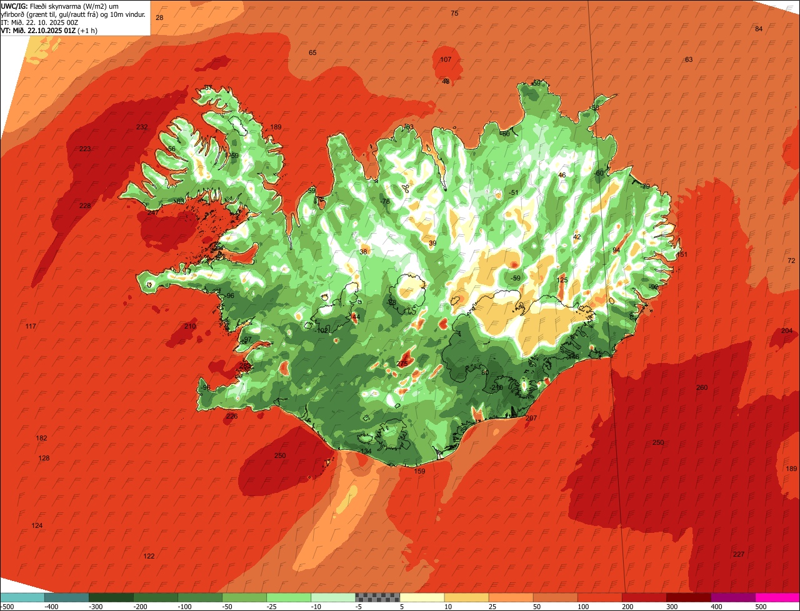Click the 'IT: Mið. 22. 10. 2025 00Z' line
The image size is (800, 611).
pos(39,22)
